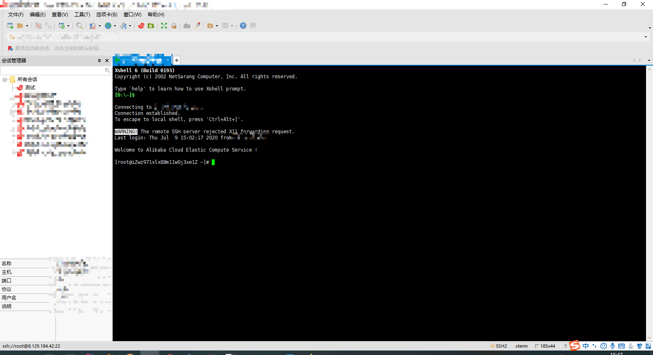Click the red-blue add current session arrow icon

pyautogui.click(x=11, y=49)
